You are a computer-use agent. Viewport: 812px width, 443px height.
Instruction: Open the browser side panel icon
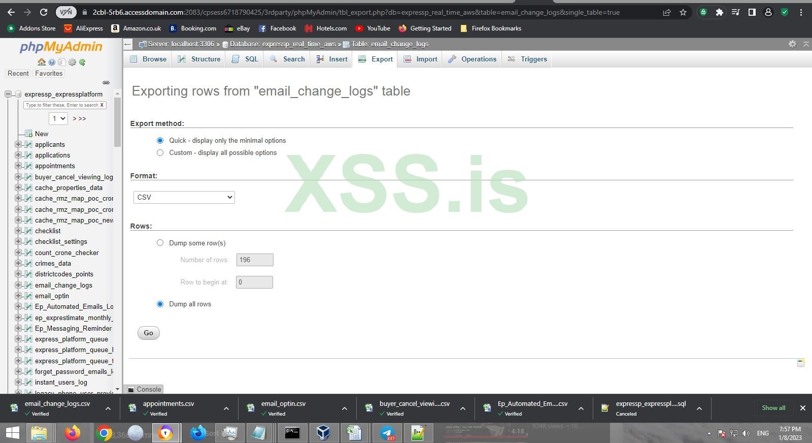point(752,12)
